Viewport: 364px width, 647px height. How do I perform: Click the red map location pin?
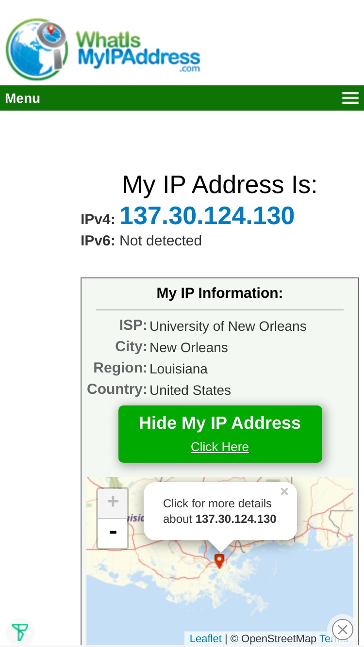tap(219, 561)
